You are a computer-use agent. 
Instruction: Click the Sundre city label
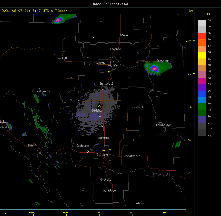pyautogui.click(x=75, y=100)
